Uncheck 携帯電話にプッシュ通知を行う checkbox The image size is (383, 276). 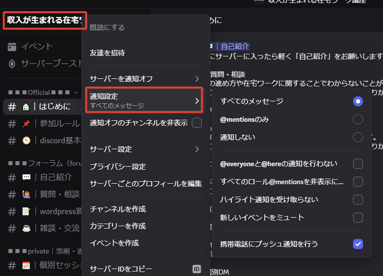tap(358, 244)
